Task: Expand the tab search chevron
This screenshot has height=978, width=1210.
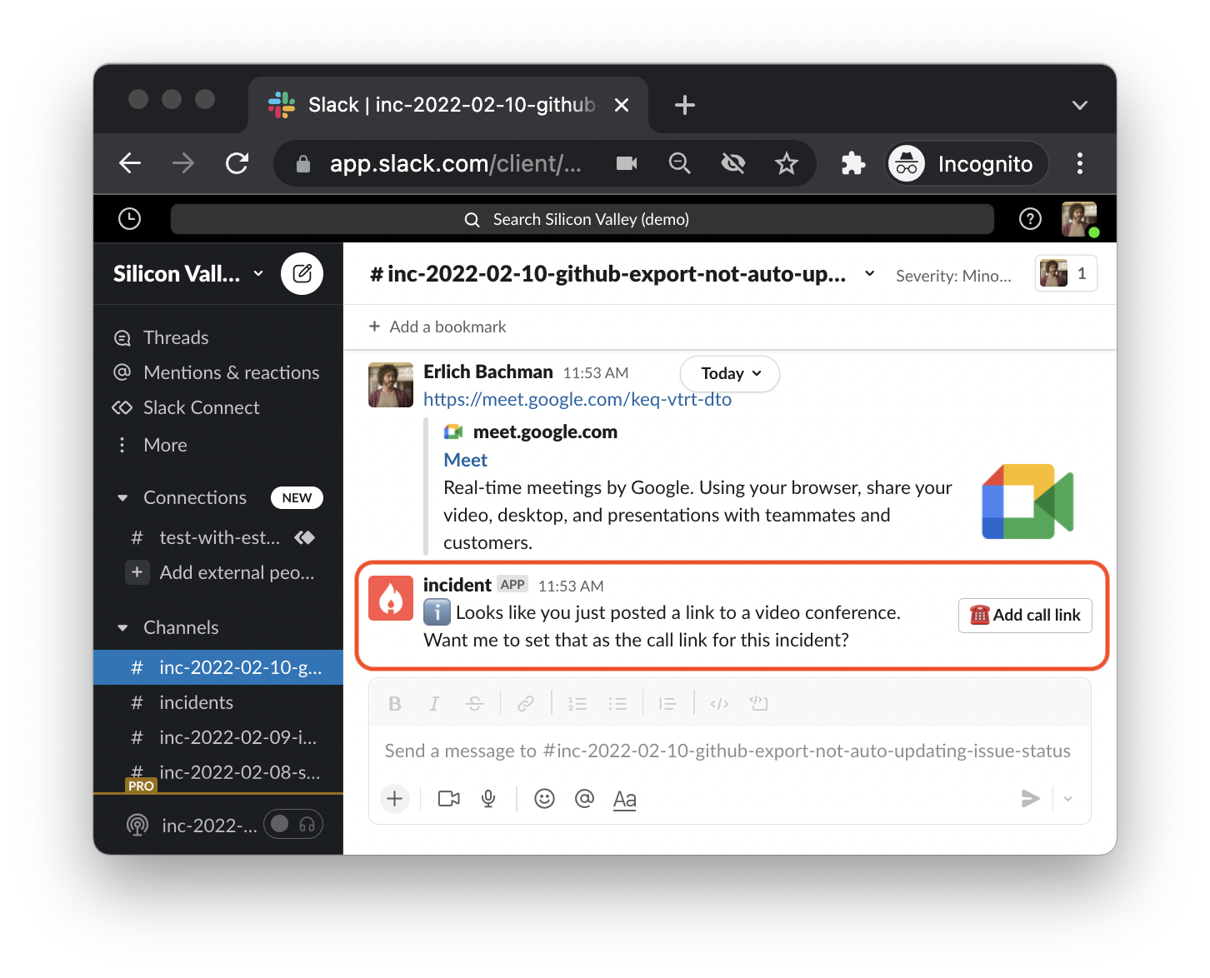Action: (1080, 105)
